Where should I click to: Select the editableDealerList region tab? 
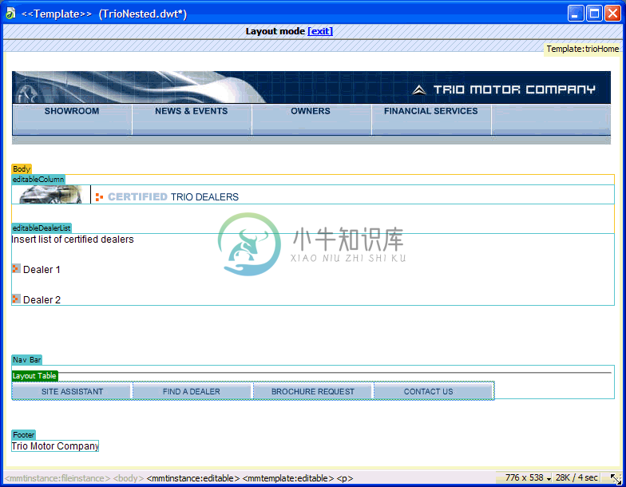[x=42, y=228]
